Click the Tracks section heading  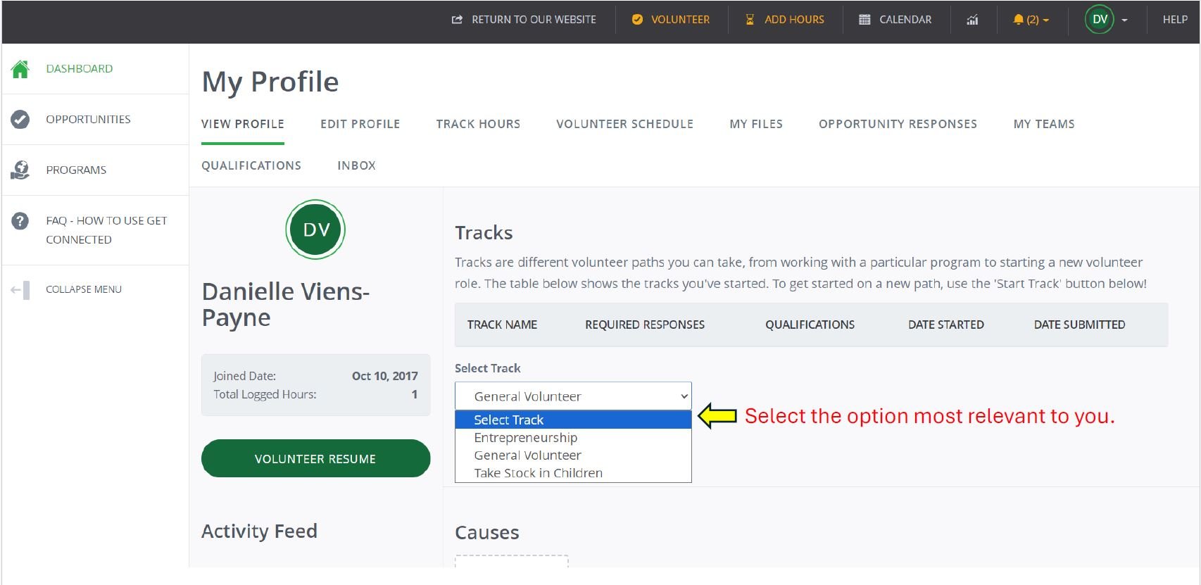point(484,232)
